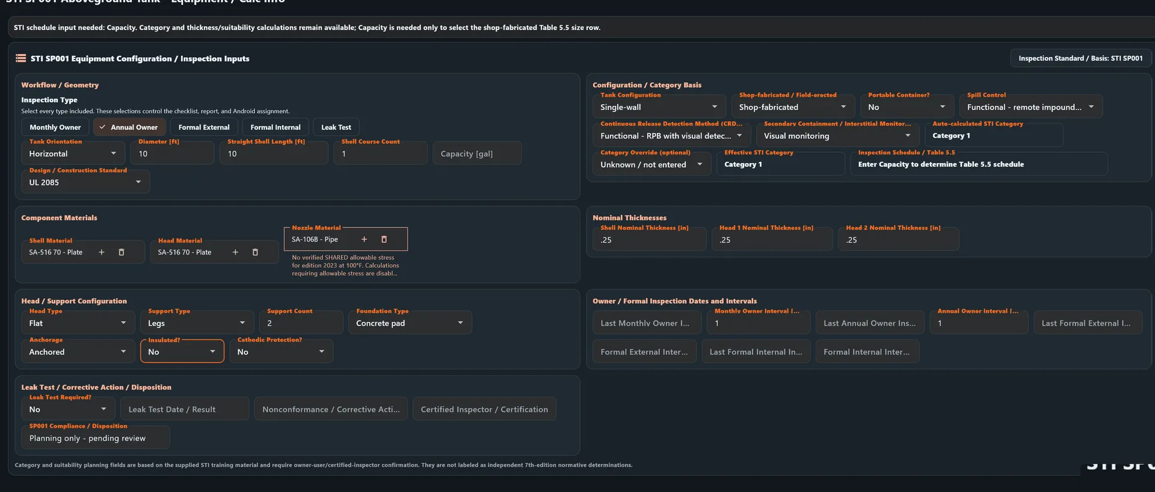Click the Shell Course Count field
The width and height of the screenshot is (1155, 492).
[381, 153]
